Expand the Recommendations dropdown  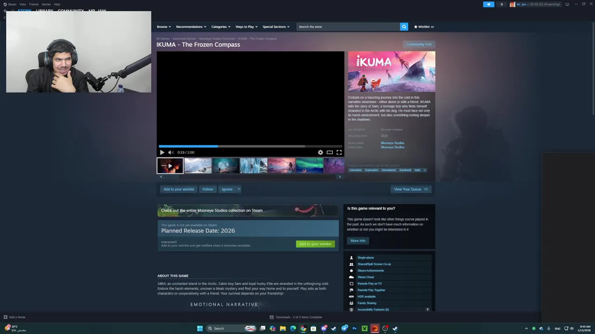(191, 26)
